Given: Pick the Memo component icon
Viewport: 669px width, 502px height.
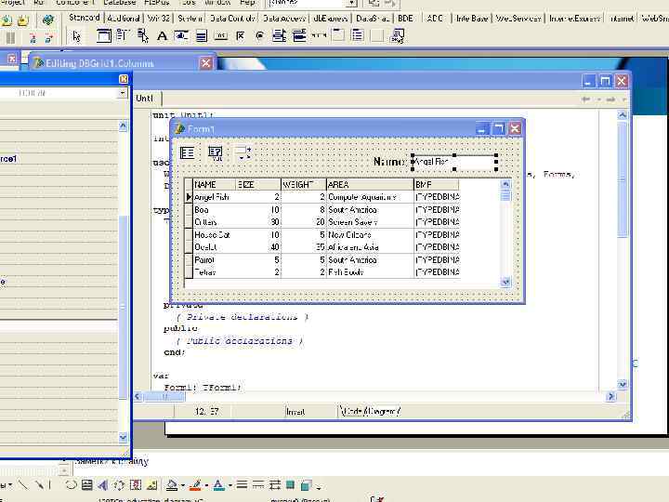Looking at the screenshot, I should (202, 36).
